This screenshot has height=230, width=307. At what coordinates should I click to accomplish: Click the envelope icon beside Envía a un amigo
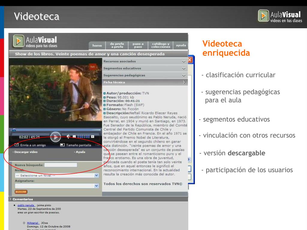pyautogui.click(x=17, y=145)
